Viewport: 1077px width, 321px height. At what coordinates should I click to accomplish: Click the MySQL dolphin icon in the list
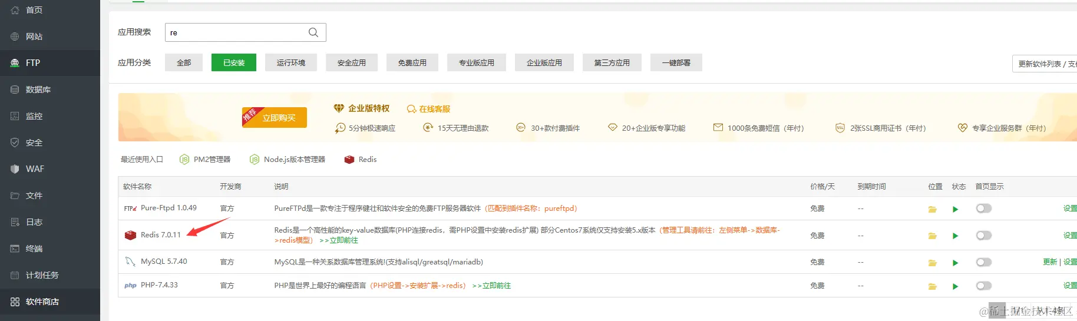[130, 262]
